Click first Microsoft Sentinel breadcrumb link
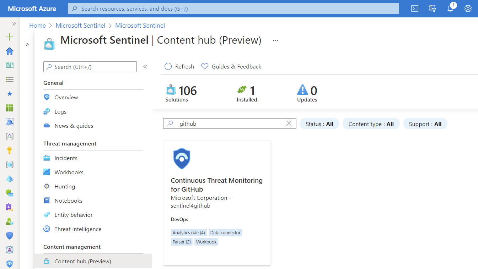 pyautogui.click(x=81, y=26)
